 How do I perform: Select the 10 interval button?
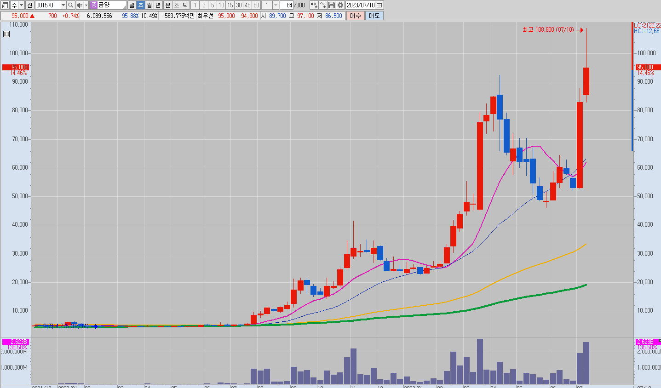[221, 5]
